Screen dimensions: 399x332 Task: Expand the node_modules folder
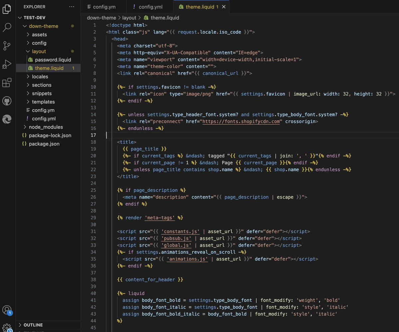25,127
